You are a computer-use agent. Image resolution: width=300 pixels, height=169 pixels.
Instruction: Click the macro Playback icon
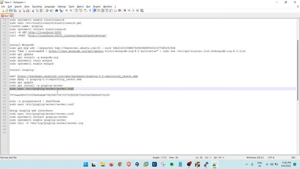coord(133,10)
